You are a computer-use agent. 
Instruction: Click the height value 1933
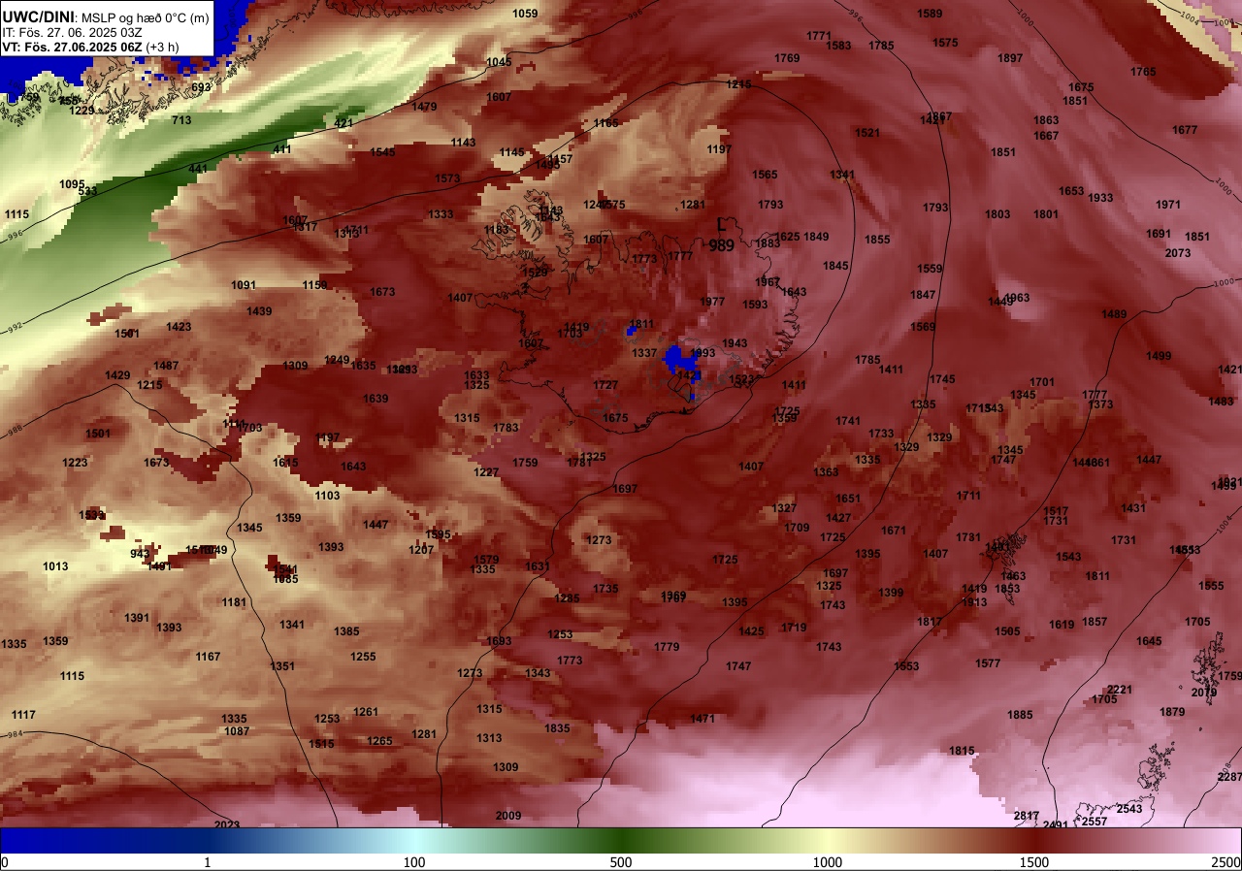pos(1100,198)
